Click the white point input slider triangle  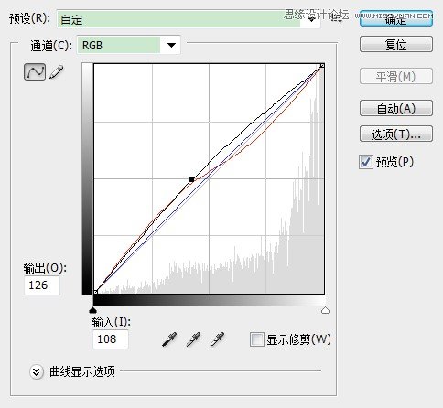[x=325, y=310]
